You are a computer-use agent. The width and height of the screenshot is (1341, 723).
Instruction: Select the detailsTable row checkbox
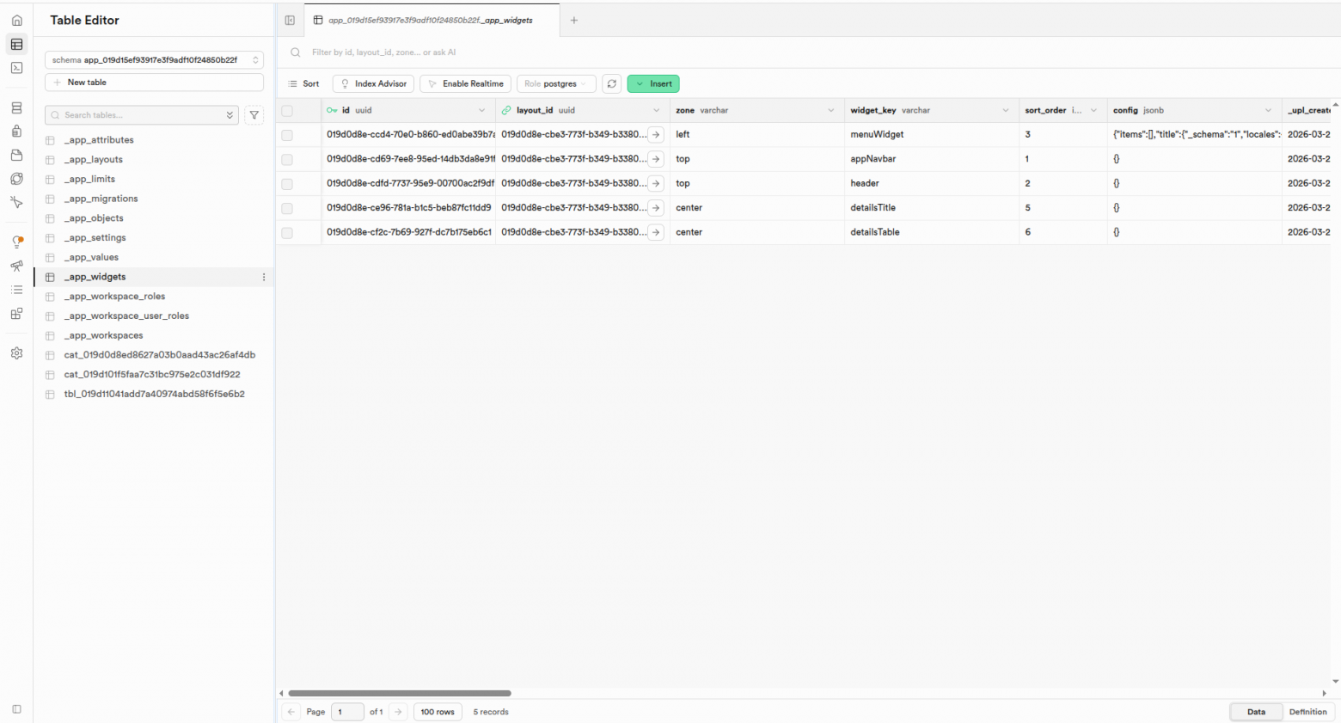point(287,233)
